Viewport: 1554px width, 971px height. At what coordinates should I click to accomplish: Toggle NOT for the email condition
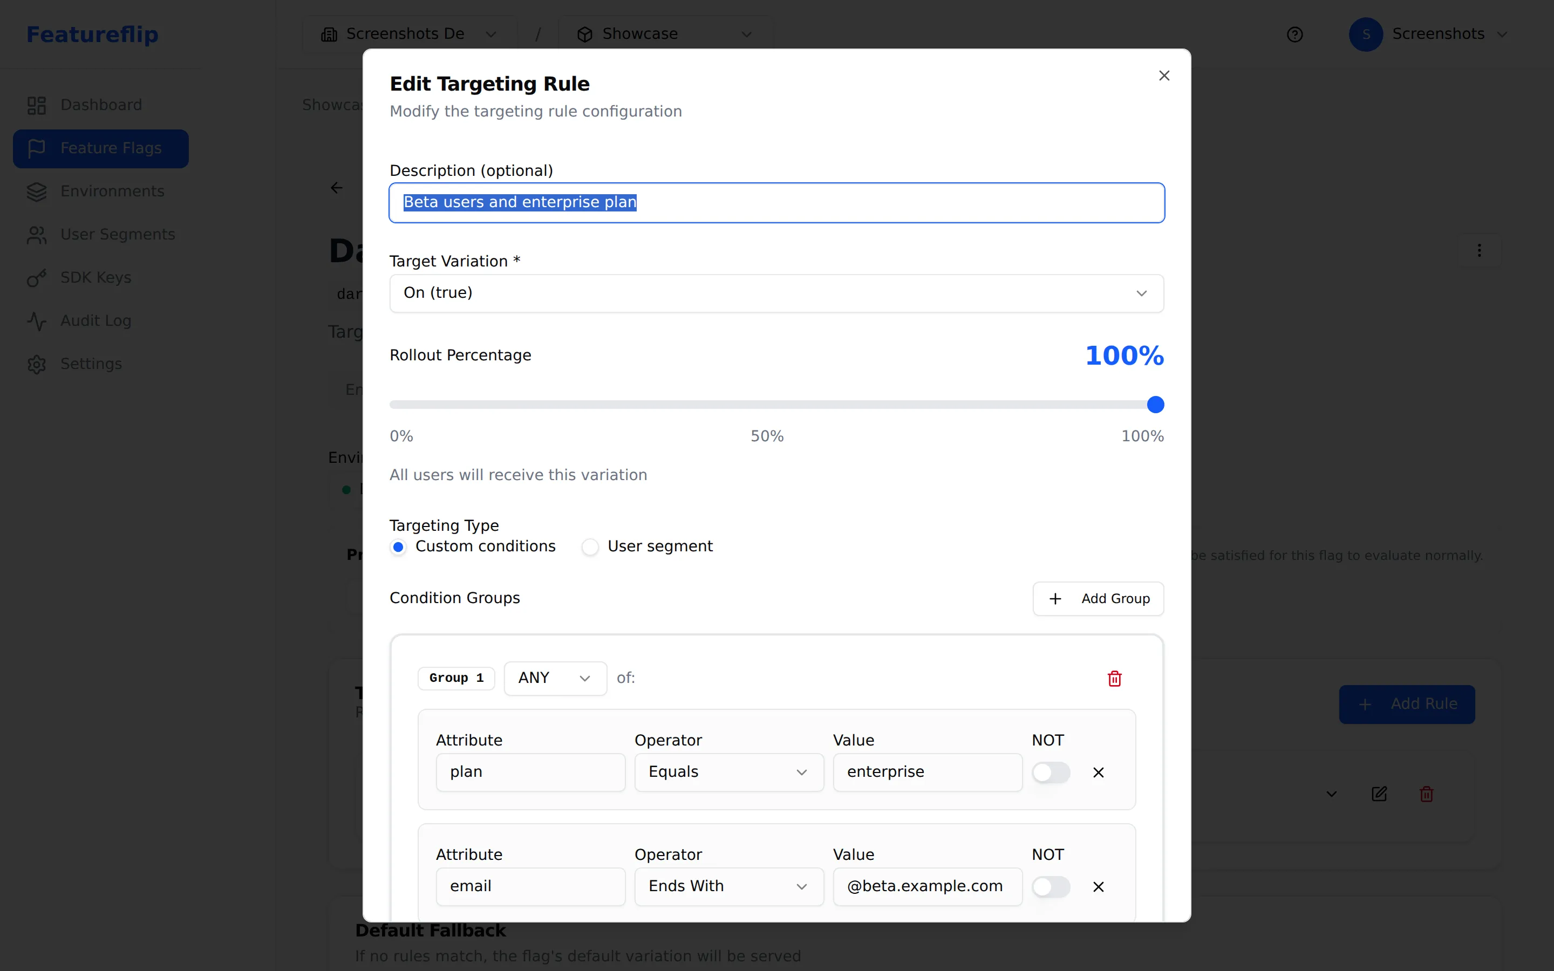(1051, 887)
